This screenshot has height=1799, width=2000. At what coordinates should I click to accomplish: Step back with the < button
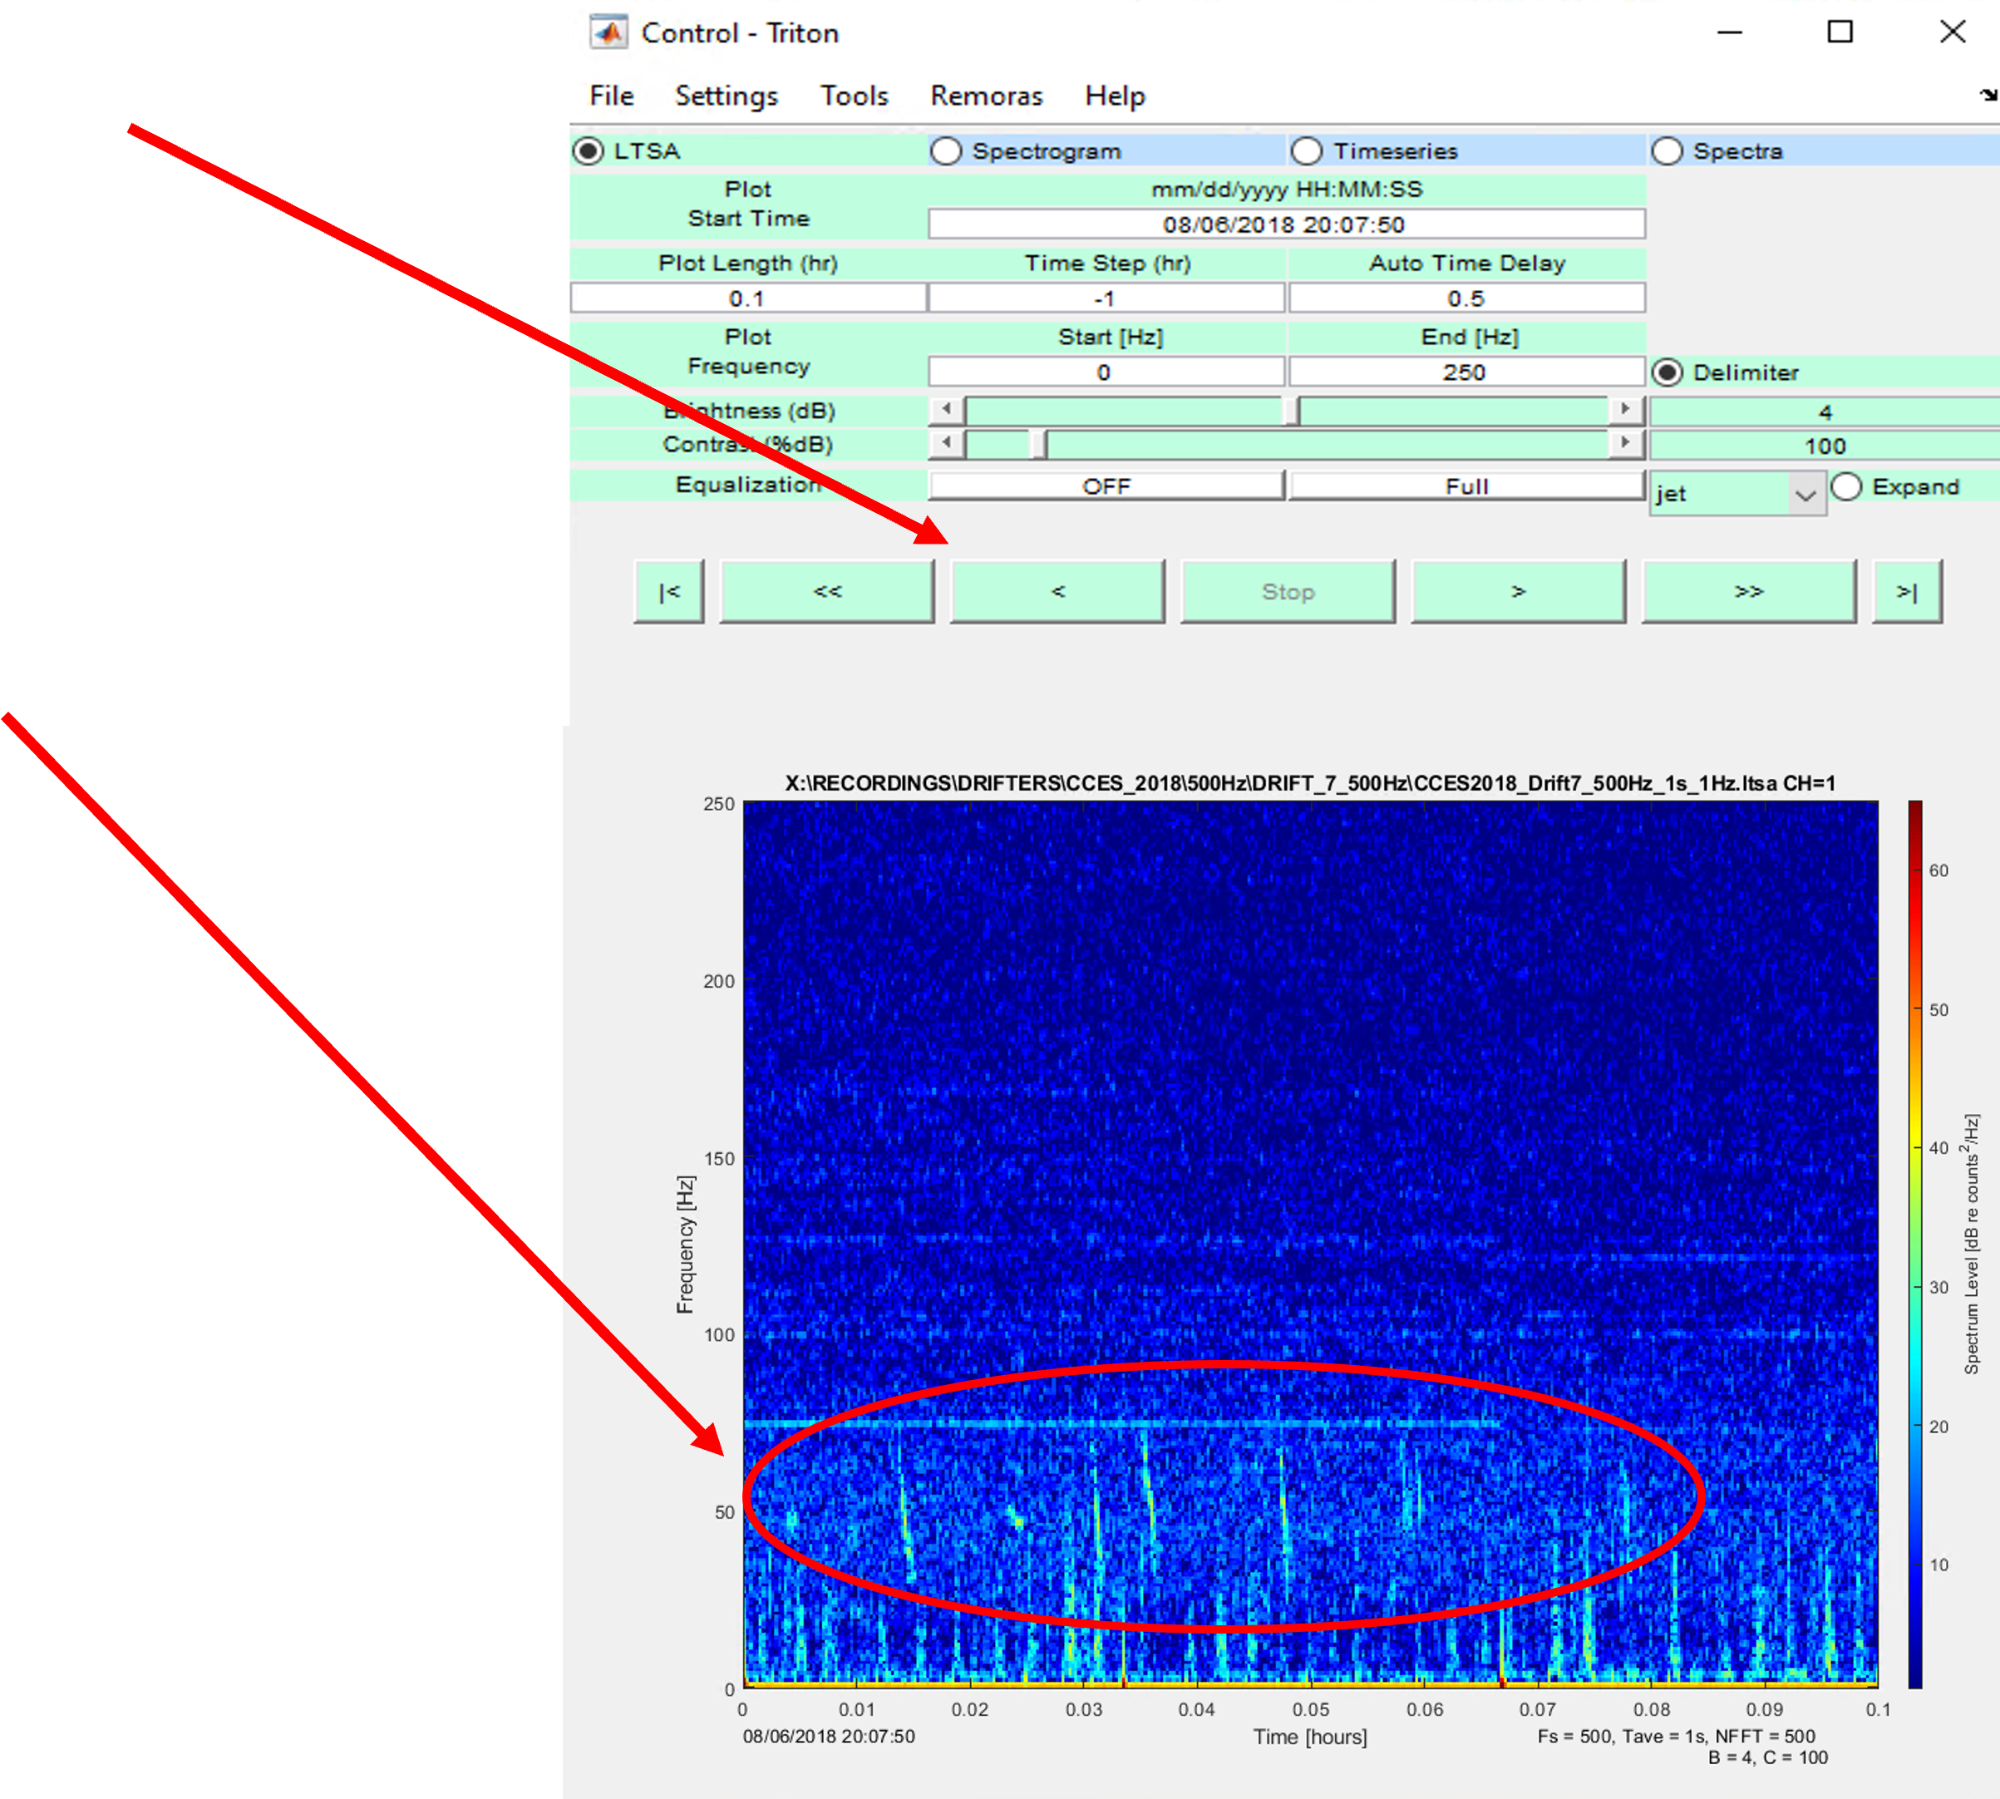[1057, 591]
